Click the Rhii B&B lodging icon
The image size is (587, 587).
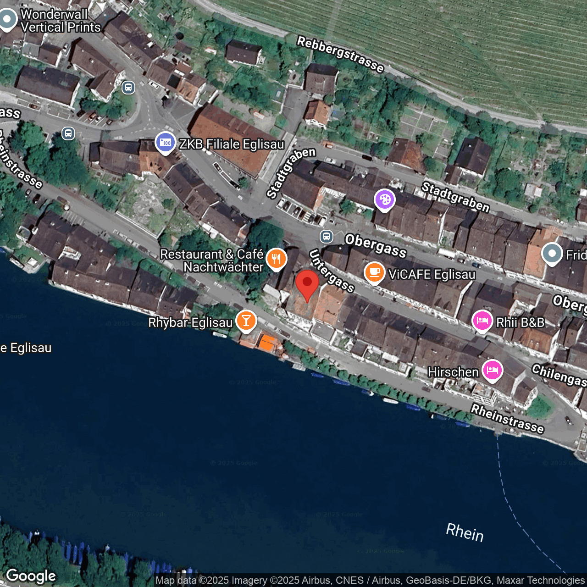482,321
